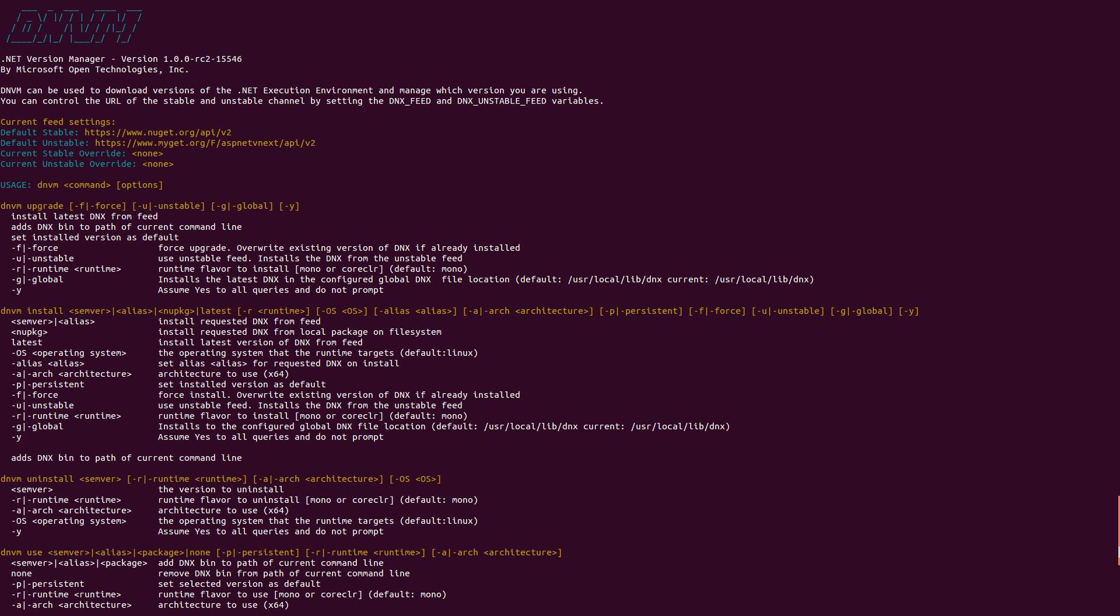Click the DNVM ASCII art logo

(x=74, y=25)
